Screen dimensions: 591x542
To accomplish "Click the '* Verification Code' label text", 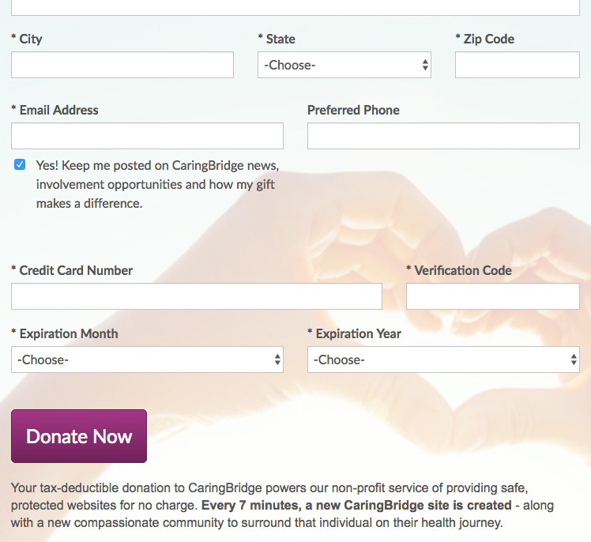I will pyautogui.click(x=459, y=270).
